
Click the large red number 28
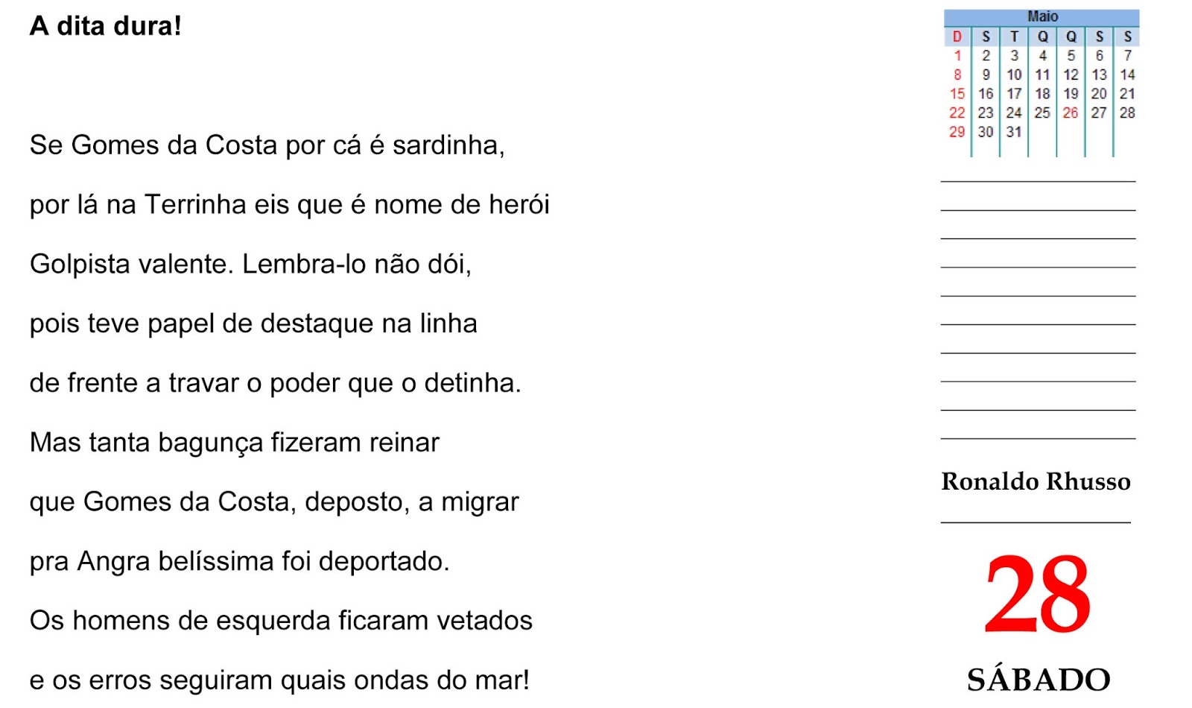(1037, 595)
